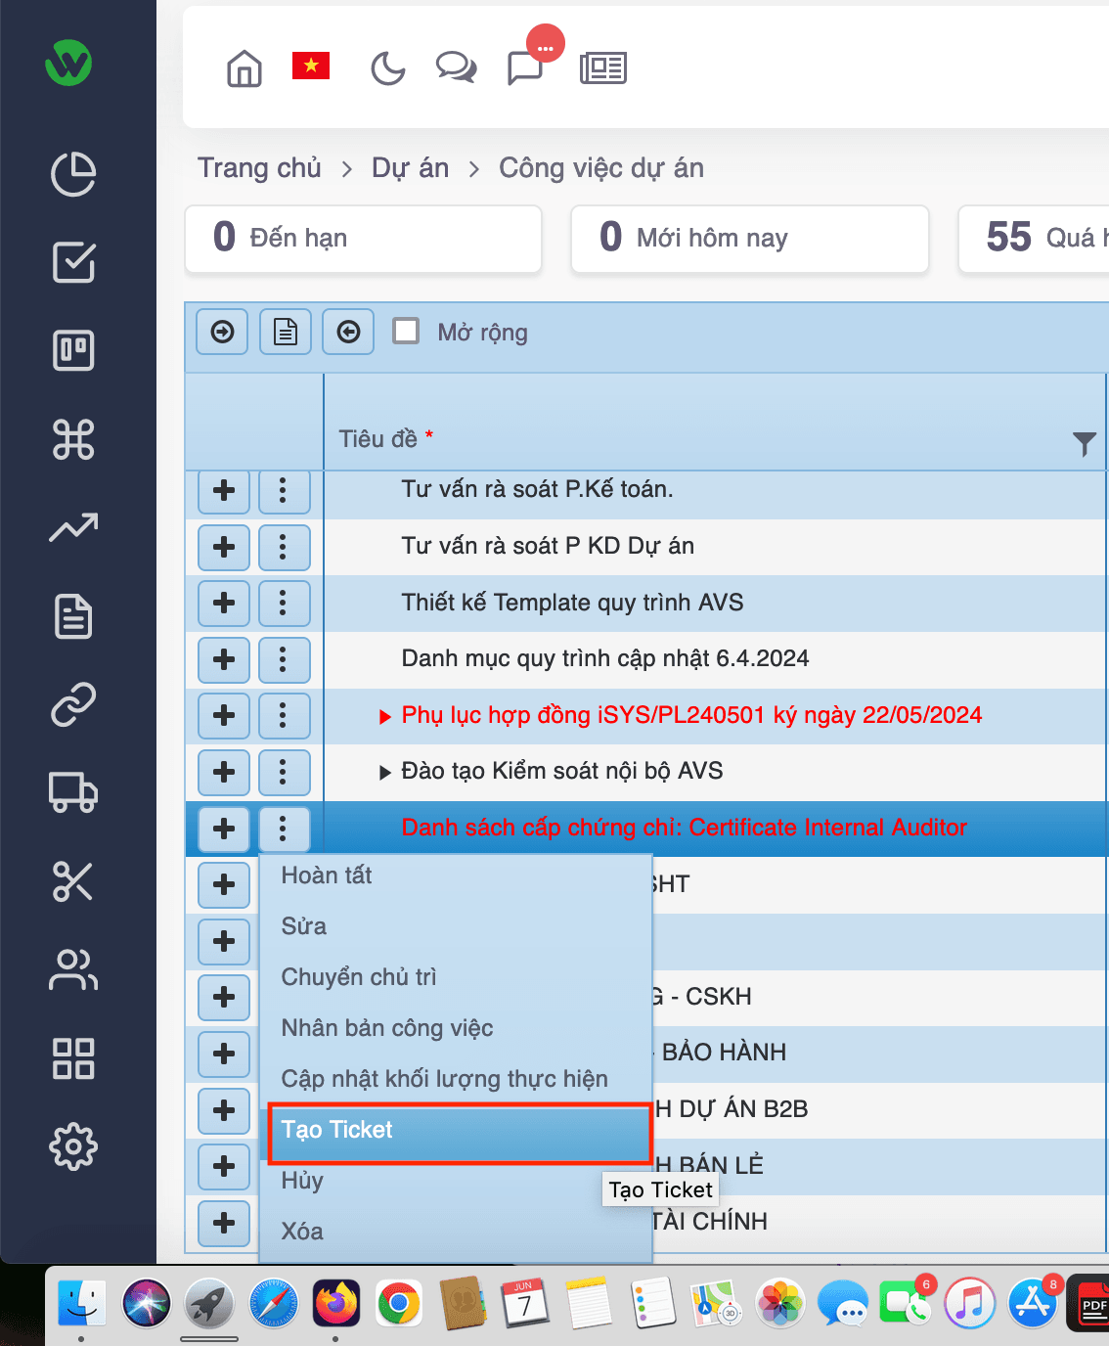
Task: Click the Vietnamese flag language switcher
Action: 311,66
